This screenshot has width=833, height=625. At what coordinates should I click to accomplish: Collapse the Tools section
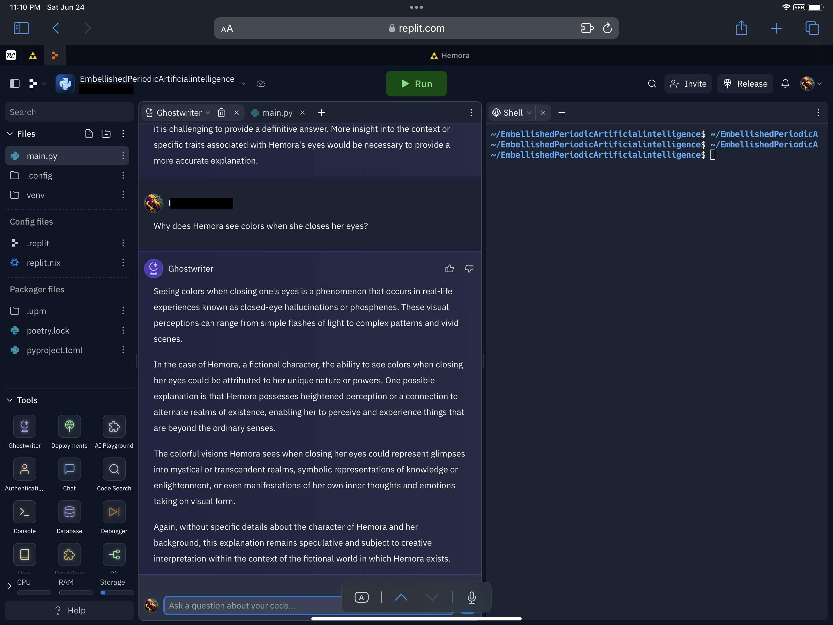pyautogui.click(x=10, y=400)
